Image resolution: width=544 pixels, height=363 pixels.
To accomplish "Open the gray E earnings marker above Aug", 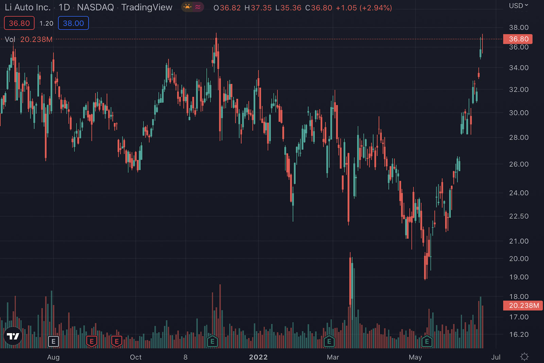I will 53,341.
